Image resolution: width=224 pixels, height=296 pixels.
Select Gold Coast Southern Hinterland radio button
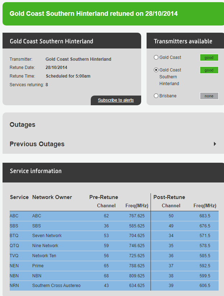156,70
